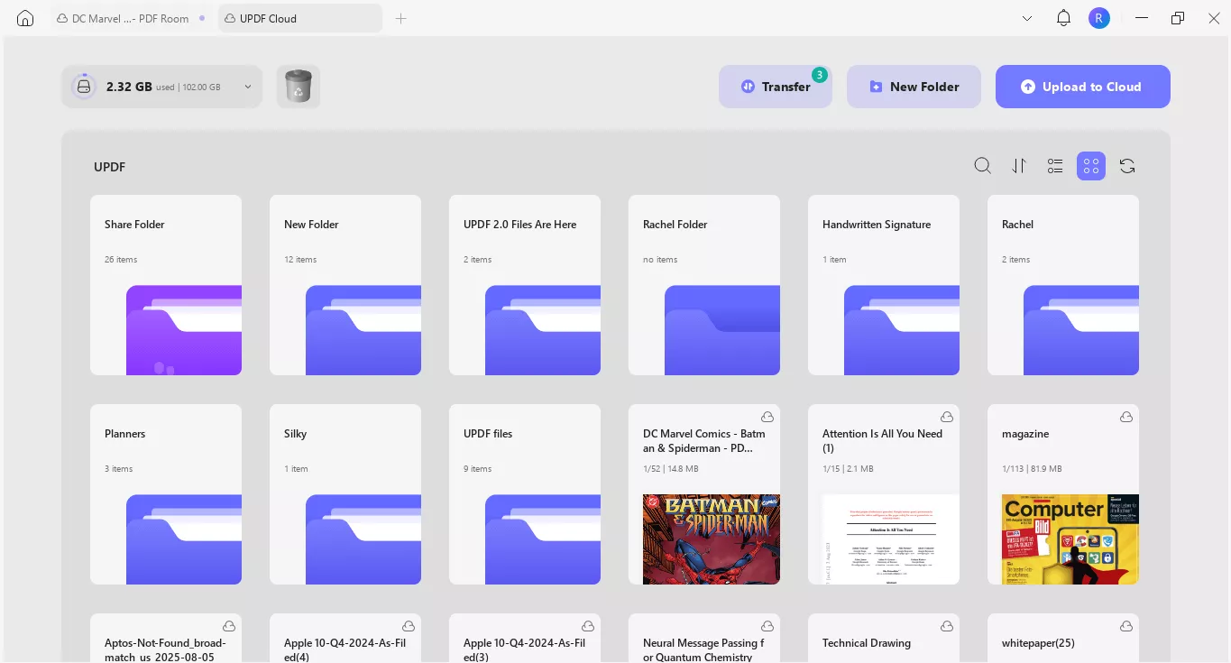The height and width of the screenshot is (663, 1231).
Task: Click the New Folder button
Action: click(x=914, y=87)
